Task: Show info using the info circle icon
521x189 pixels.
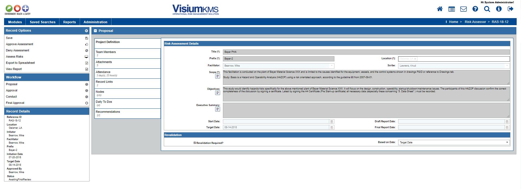Action: [499, 9]
